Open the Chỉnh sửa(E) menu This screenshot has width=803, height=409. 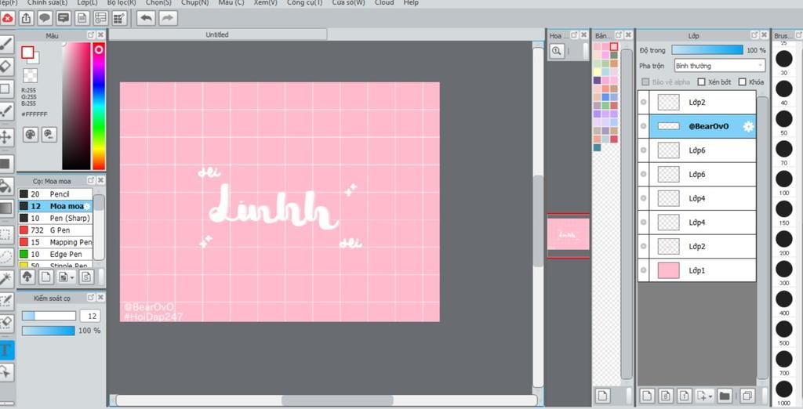47,2
